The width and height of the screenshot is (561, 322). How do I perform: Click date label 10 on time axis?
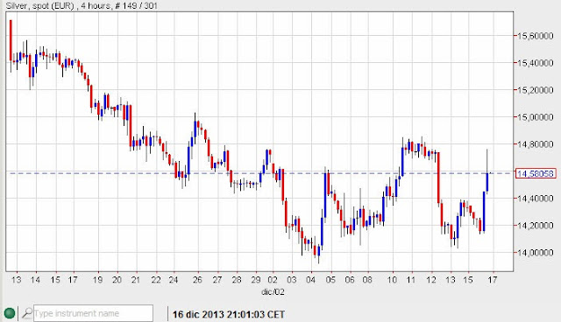(x=392, y=280)
